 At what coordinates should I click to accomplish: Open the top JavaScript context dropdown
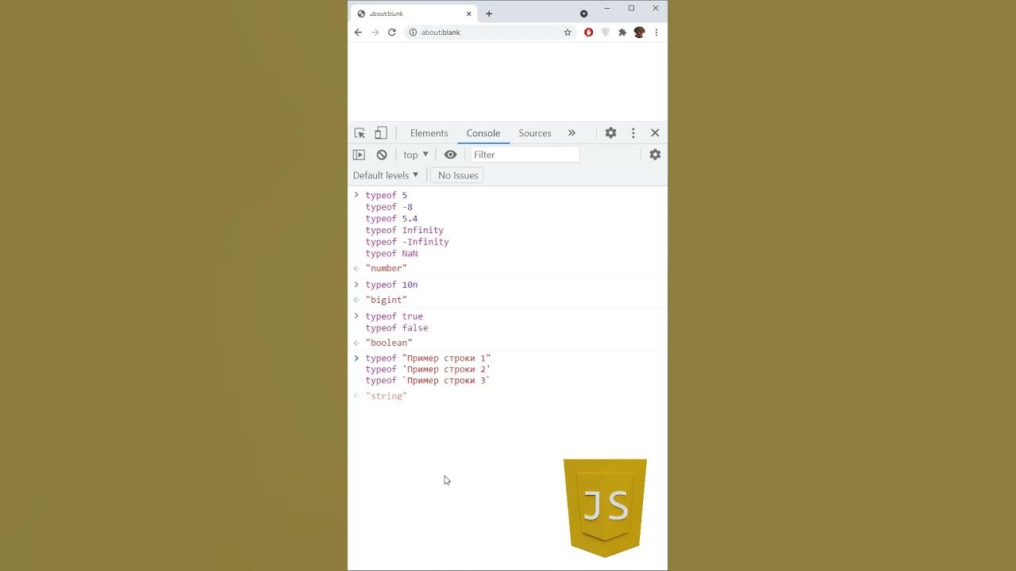point(416,155)
